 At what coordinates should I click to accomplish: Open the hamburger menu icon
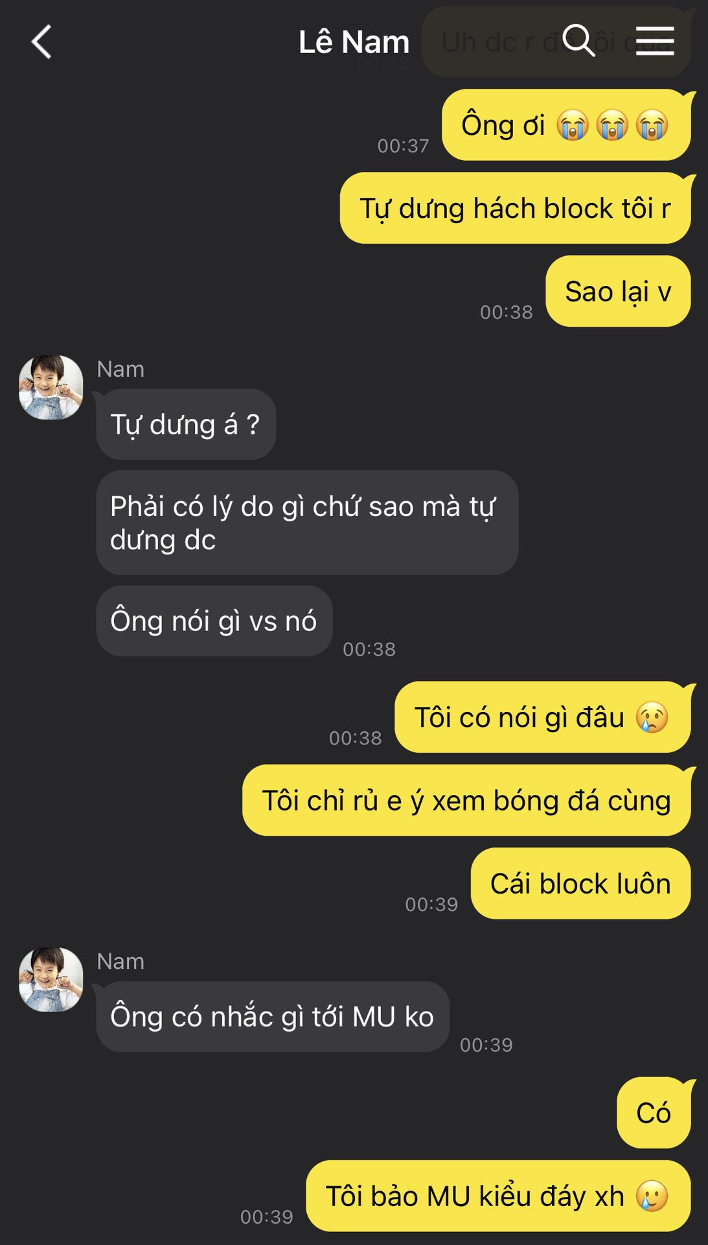click(655, 41)
